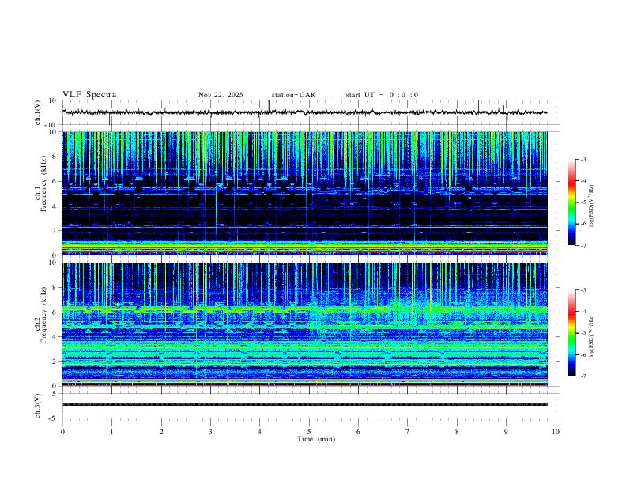Click the ch.3 voltage black trace band

[304, 405]
